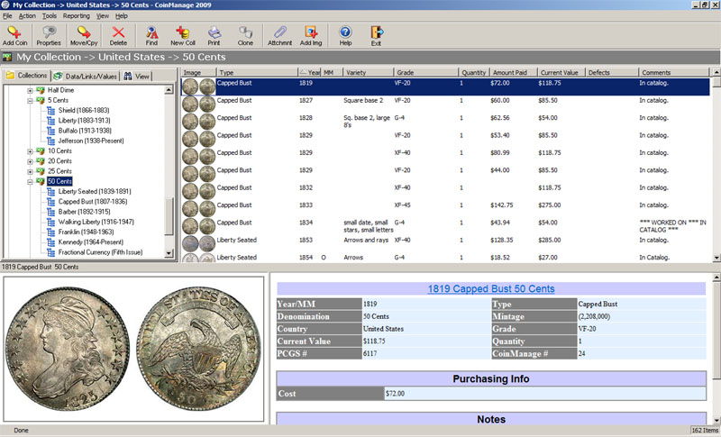Select Walking Liberty (1916-1947) tree entry

[96, 222]
